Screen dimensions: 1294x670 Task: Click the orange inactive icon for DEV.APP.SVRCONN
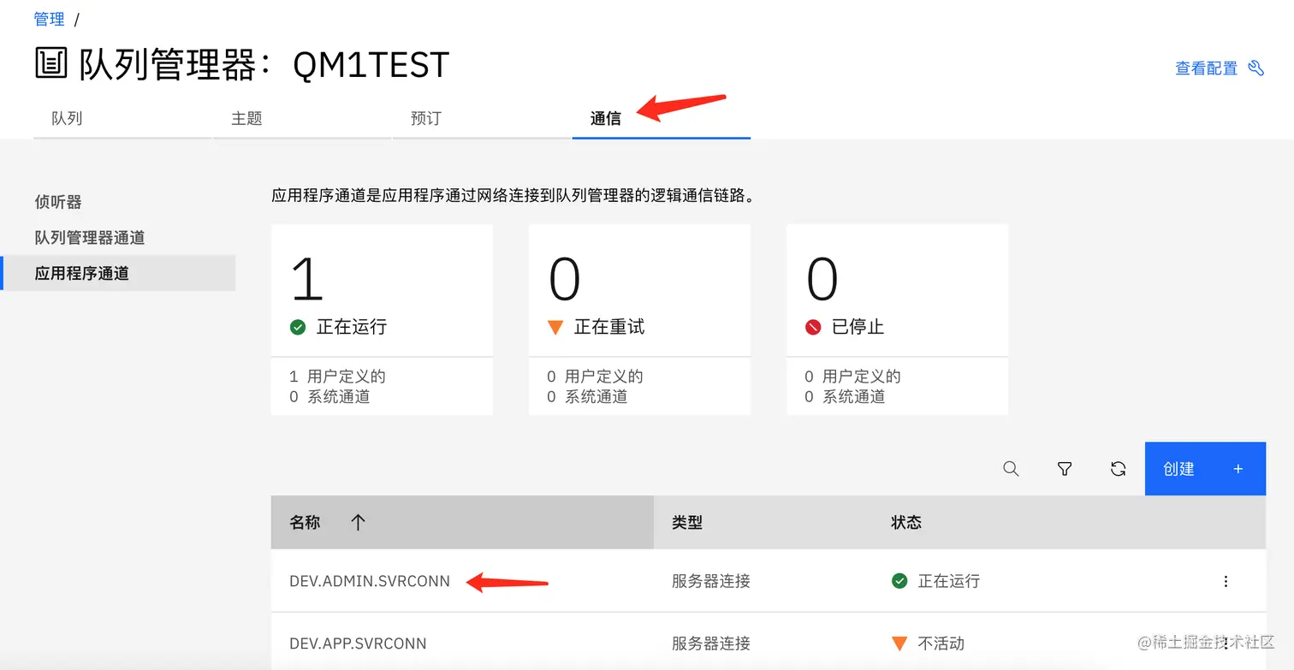tap(899, 643)
